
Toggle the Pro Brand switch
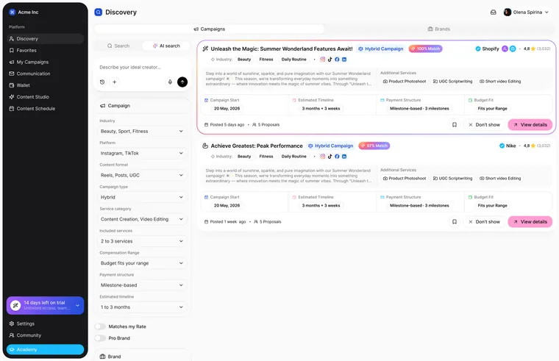(100, 338)
